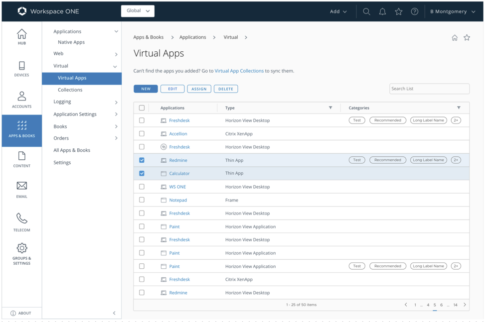Viewport: 486px width, 322px height.
Task: Select Apps & Books in the sidebar
Action: (22, 130)
